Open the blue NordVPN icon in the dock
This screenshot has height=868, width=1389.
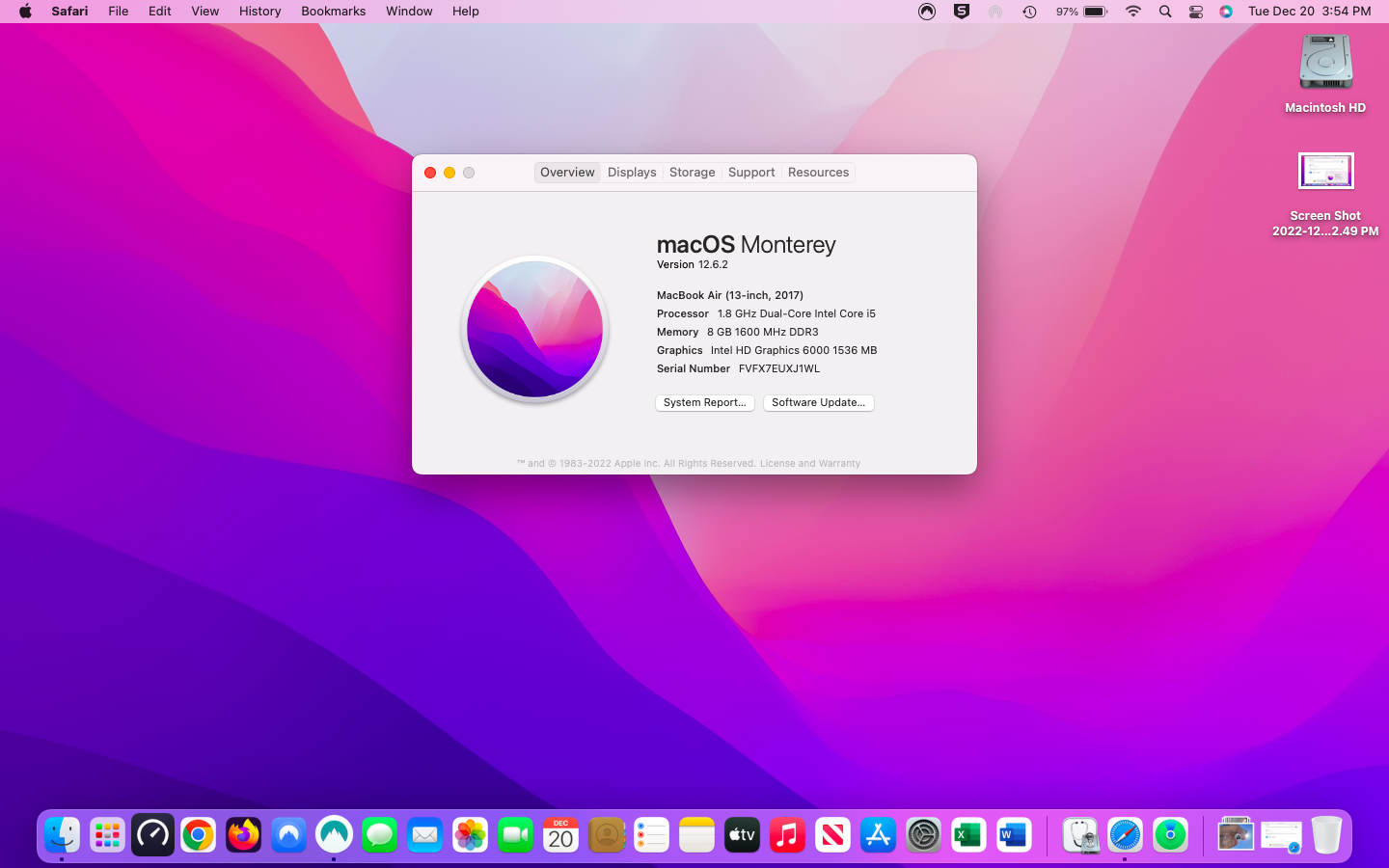[x=288, y=835]
